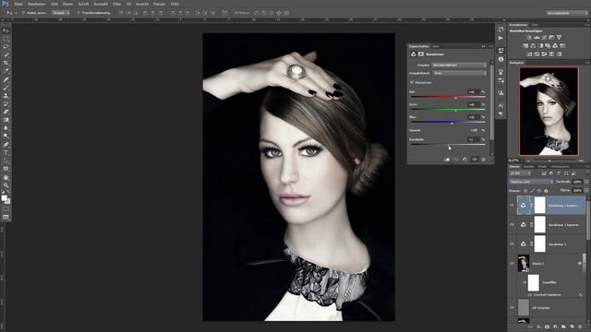Open the Info panel icon in dock

click(501, 59)
